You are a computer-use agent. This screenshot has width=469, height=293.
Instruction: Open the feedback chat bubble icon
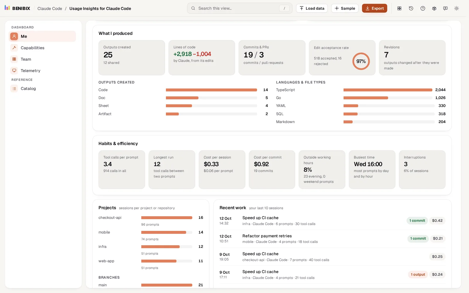pos(445,8)
